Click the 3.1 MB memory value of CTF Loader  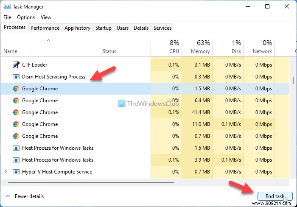pyautogui.click(x=202, y=65)
